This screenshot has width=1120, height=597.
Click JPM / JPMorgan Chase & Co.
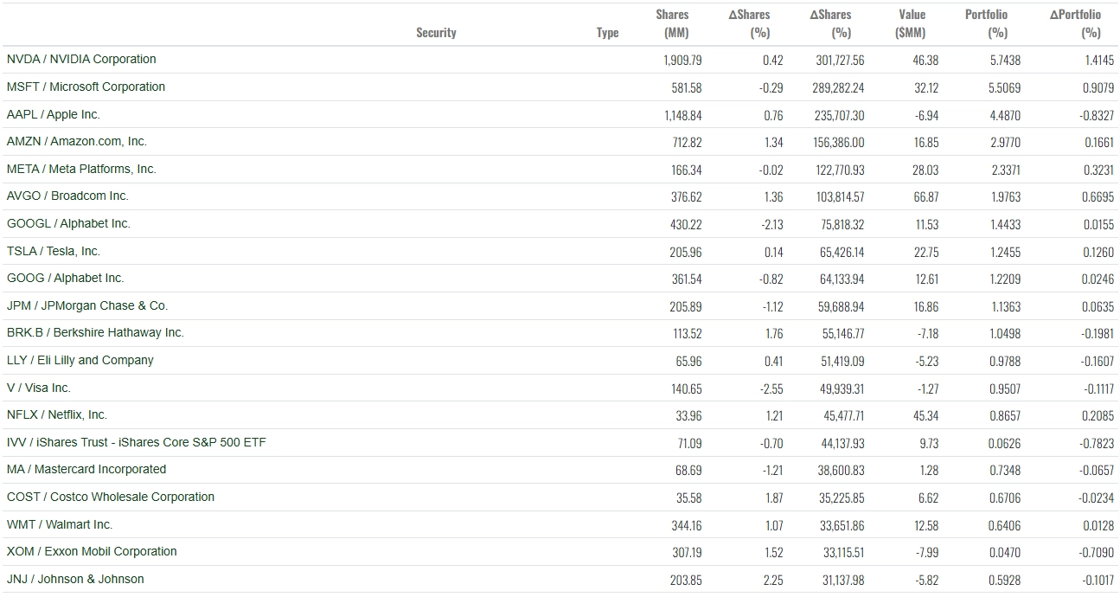(x=87, y=306)
